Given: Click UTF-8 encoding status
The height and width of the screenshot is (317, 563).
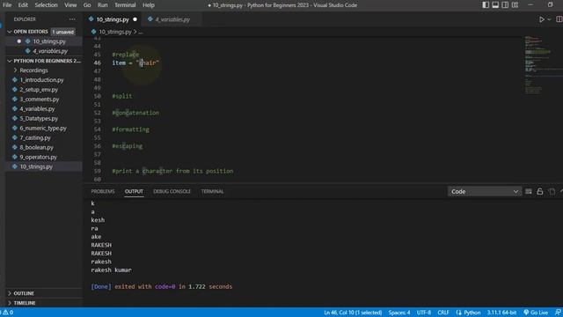Looking at the screenshot, I should click(x=424, y=313).
